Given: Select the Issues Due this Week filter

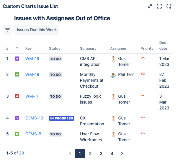Looking at the screenshot, I should point(37,30).
